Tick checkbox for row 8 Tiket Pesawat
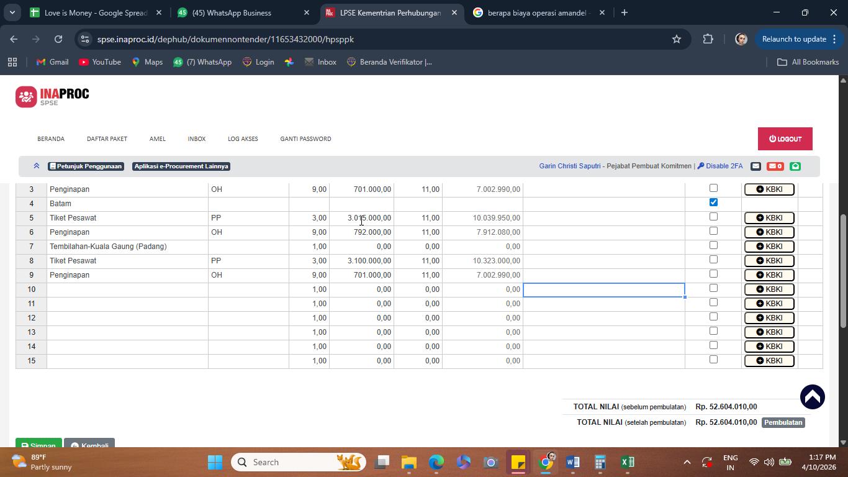This screenshot has width=848, height=477. [713, 260]
